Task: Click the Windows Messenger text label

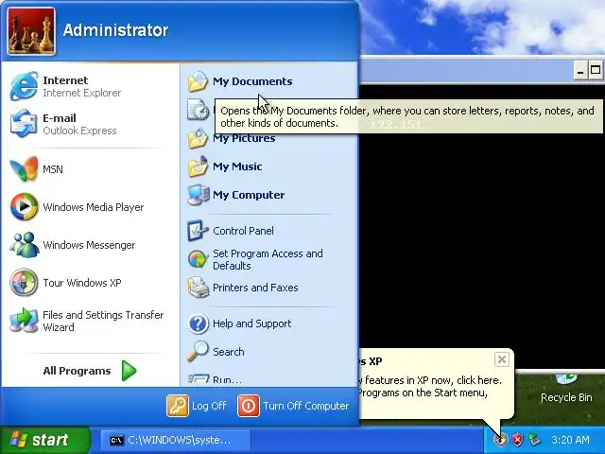Action: (x=89, y=245)
